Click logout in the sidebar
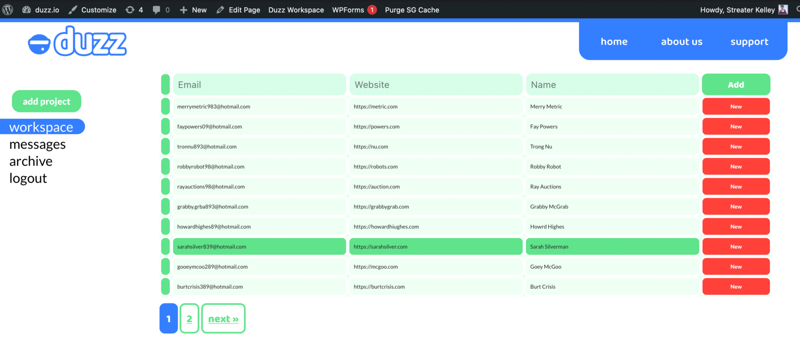 tap(28, 178)
